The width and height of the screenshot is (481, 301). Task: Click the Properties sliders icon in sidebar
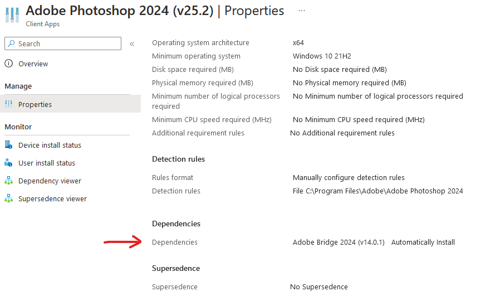9,104
